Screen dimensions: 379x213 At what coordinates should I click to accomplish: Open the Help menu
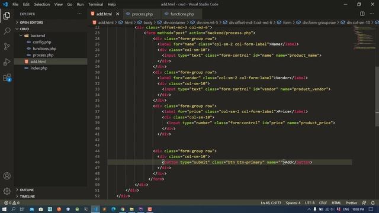(111, 4)
